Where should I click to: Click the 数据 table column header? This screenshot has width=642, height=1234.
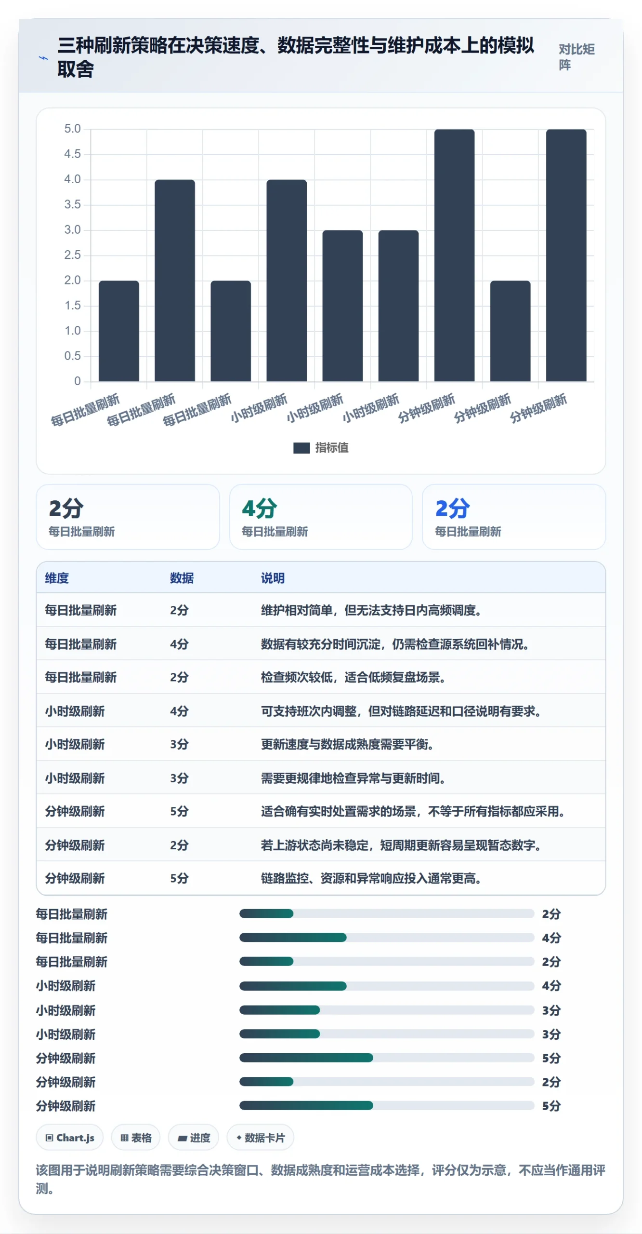pyautogui.click(x=182, y=578)
